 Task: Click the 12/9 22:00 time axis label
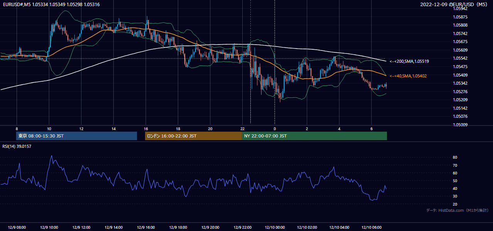(242, 228)
